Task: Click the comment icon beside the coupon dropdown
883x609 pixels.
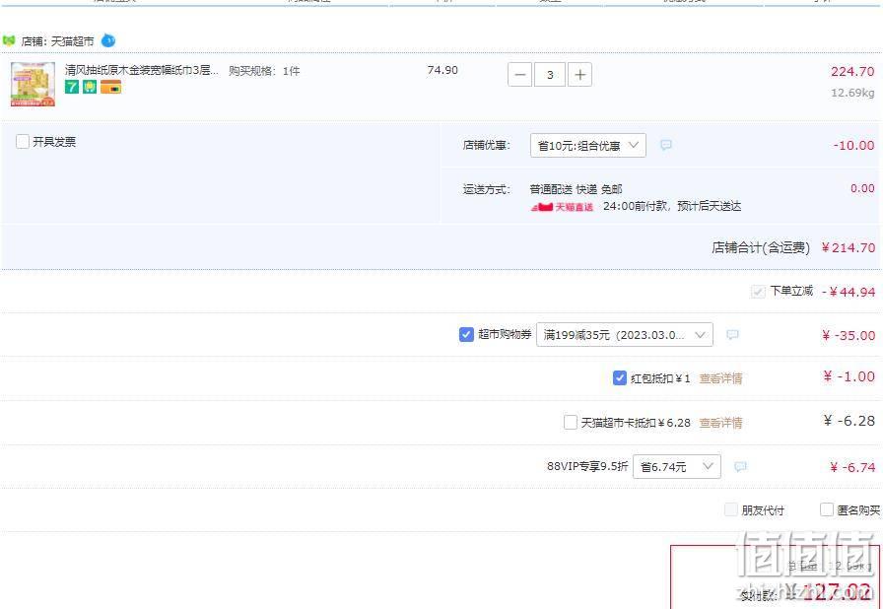Action: click(x=732, y=335)
